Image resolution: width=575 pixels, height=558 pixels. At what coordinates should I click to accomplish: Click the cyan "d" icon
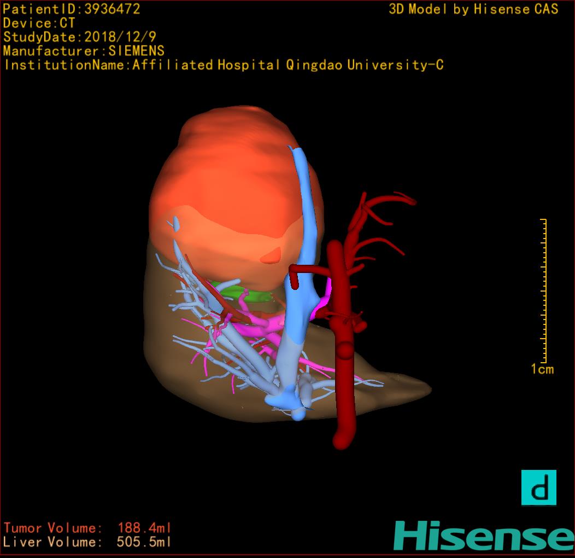point(538,487)
